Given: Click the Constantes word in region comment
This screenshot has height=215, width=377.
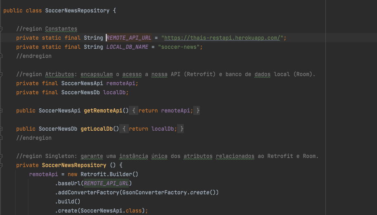Looking at the screenshot, I should 61,29.
